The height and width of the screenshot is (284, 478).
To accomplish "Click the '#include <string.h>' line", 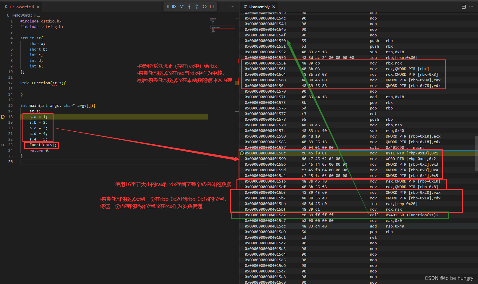I will (x=42, y=27).
